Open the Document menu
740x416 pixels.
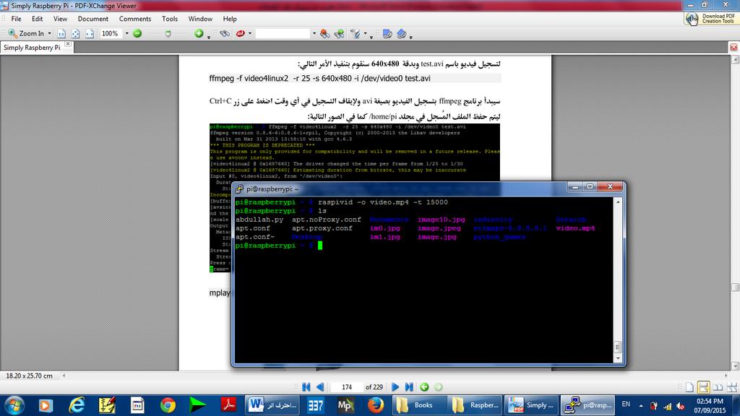[93, 19]
